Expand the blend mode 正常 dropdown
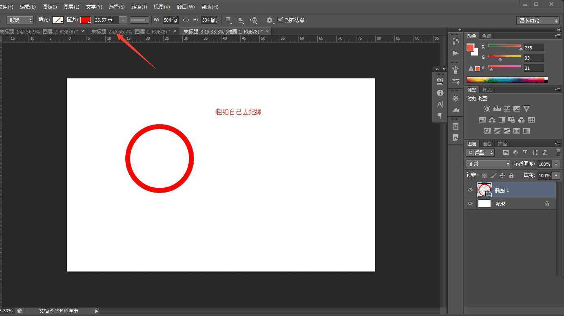564x316 pixels. [x=488, y=164]
